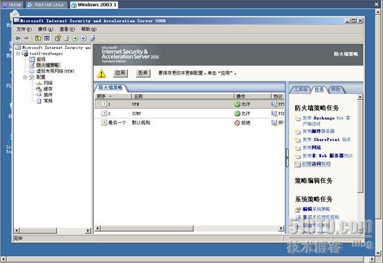This screenshot has height=263, width=383.
Task: Open the 帮助(H) menu
Action: (88, 29)
